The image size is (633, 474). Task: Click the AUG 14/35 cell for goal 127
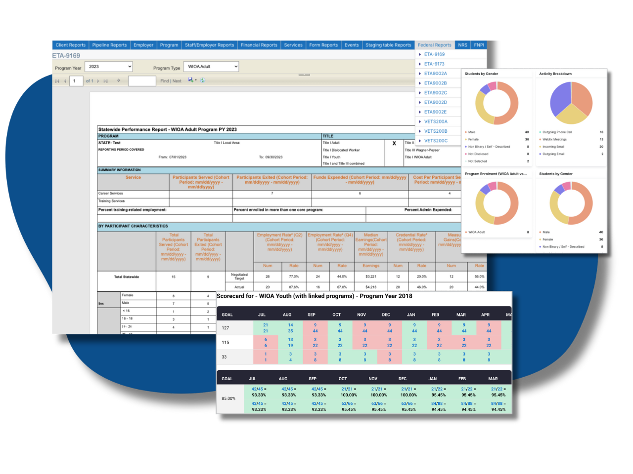tap(290, 328)
